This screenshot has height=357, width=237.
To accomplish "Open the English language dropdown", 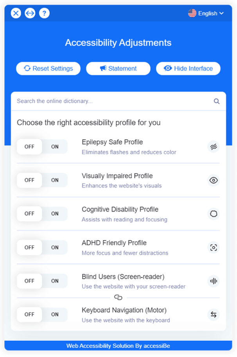I will 206,13.
